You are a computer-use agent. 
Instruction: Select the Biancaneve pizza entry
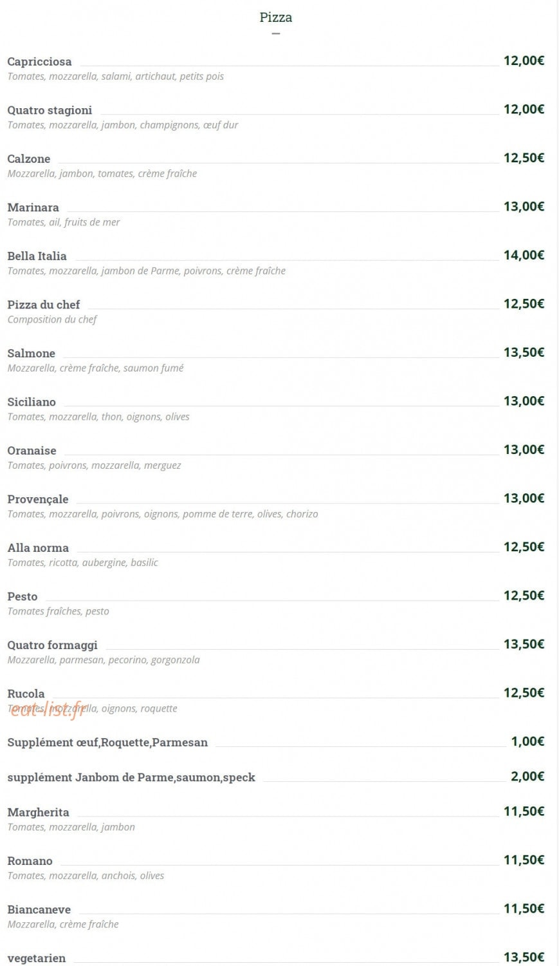tap(39, 910)
